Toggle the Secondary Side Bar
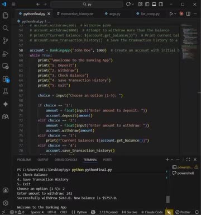201x215 pixels. click(161, 4)
